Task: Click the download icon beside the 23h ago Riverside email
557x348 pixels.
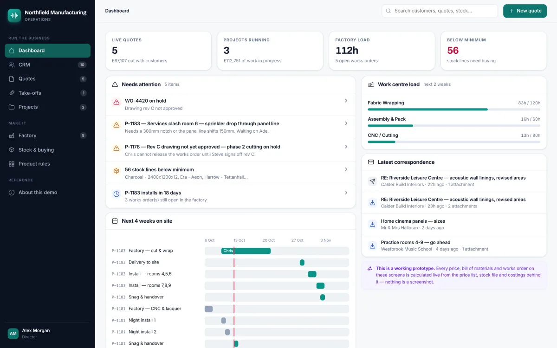Action: tap(372, 203)
